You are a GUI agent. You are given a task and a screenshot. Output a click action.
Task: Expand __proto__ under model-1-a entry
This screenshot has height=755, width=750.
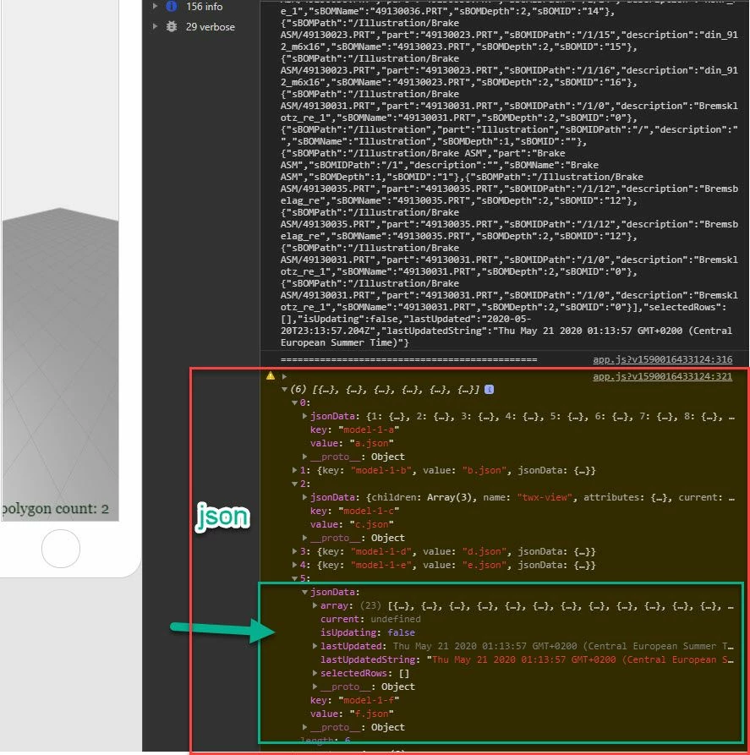[305, 457]
